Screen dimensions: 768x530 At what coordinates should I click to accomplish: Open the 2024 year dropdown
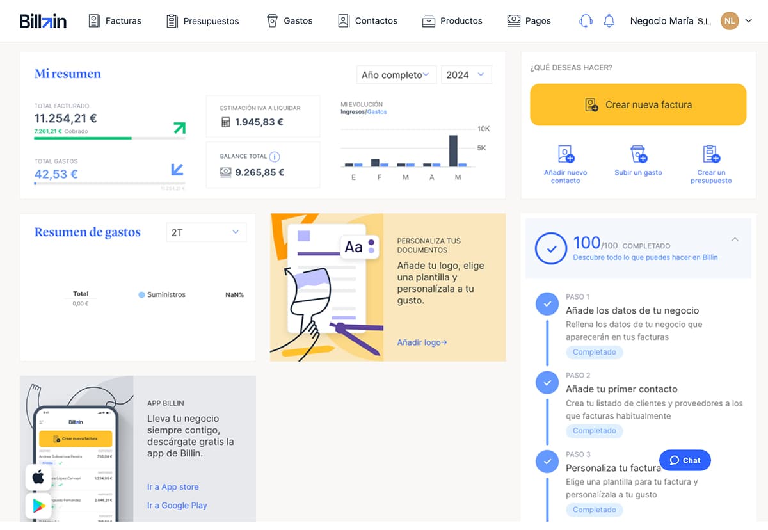466,75
